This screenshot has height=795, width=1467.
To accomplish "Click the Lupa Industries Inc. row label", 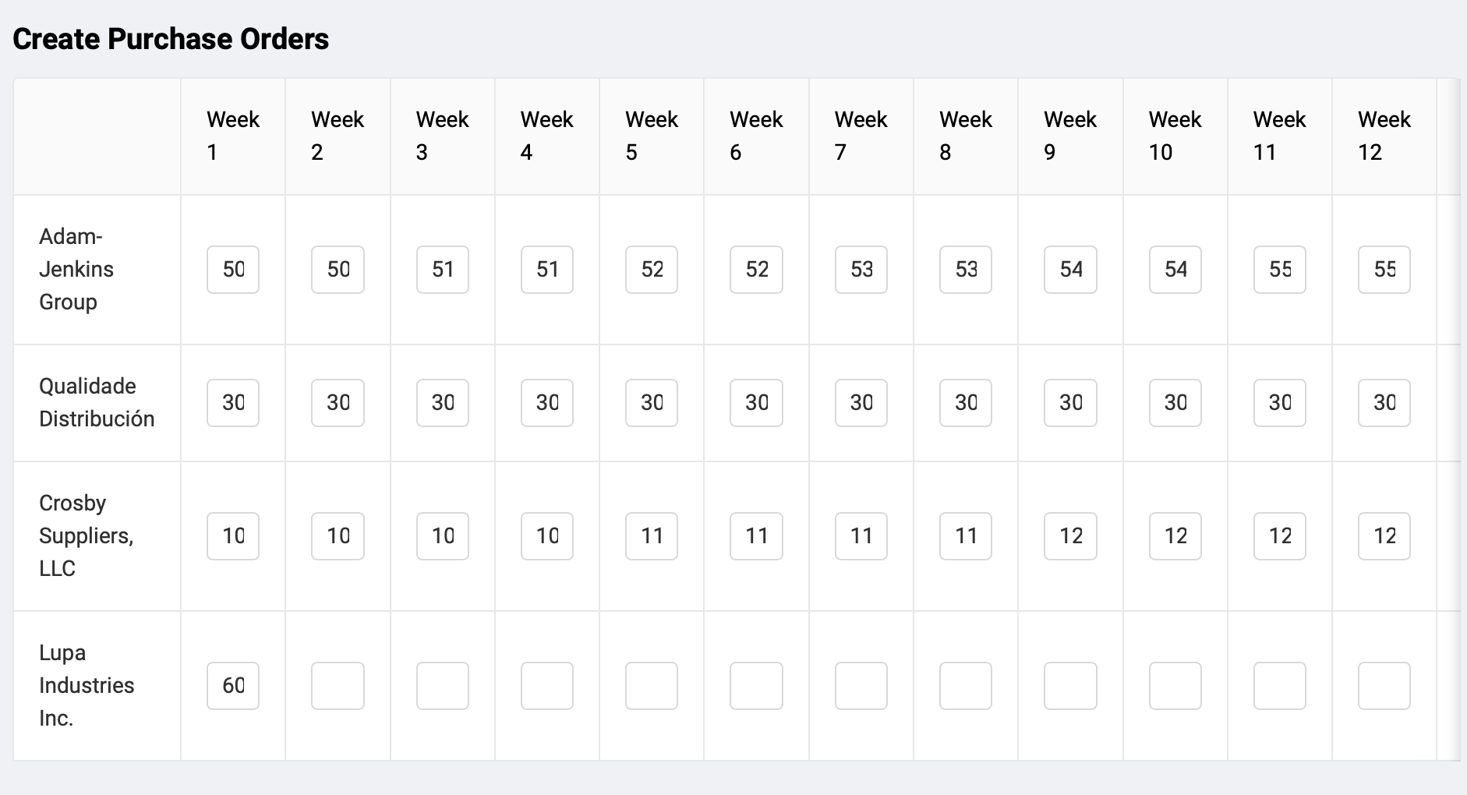I will pos(87,685).
